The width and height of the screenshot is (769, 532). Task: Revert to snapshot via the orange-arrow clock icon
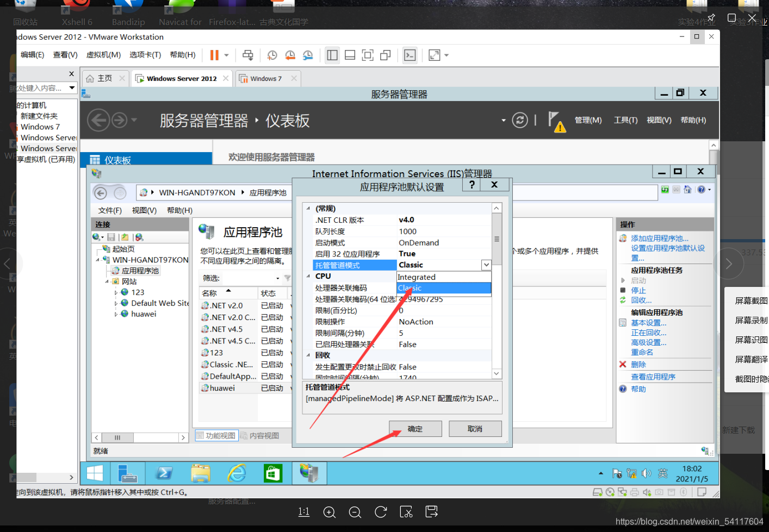[x=290, y=55]
